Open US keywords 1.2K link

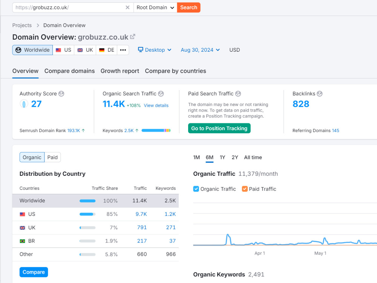(x=170, y=214)
